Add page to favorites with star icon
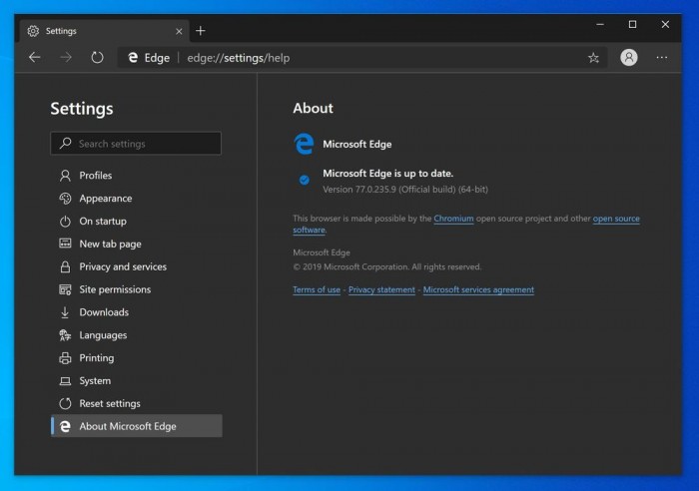This screenshot has height=491, width=699. point(593,58)
